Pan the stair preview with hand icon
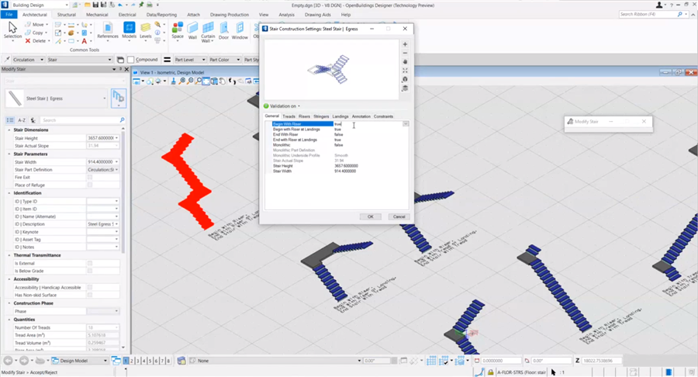 coord(405,62)
